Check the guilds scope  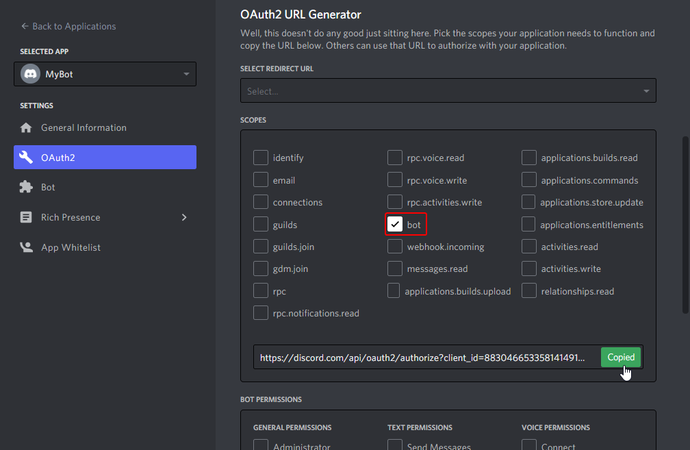[x=261, y=224]
